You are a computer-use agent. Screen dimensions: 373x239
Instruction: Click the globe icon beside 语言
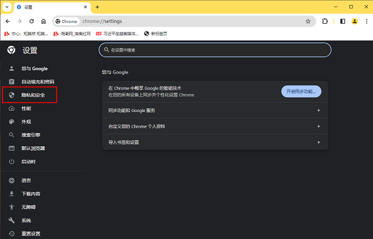click(x=11, y=180)
